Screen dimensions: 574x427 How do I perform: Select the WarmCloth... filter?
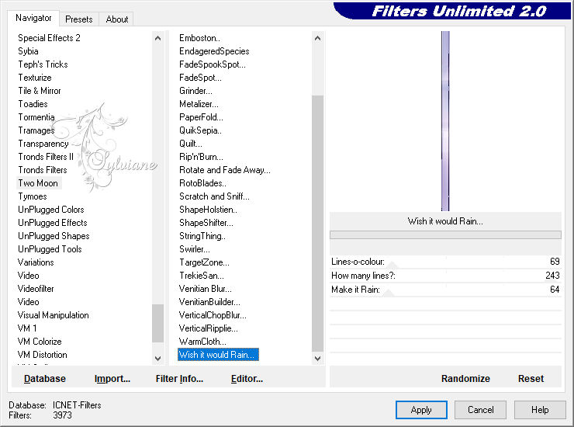pos(202,342)
